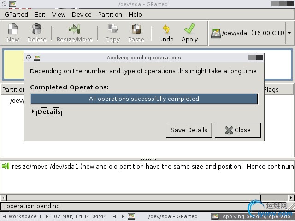This screenshot has height=221, width=295.
Task: Open the View menu
Action: (59, 14)
